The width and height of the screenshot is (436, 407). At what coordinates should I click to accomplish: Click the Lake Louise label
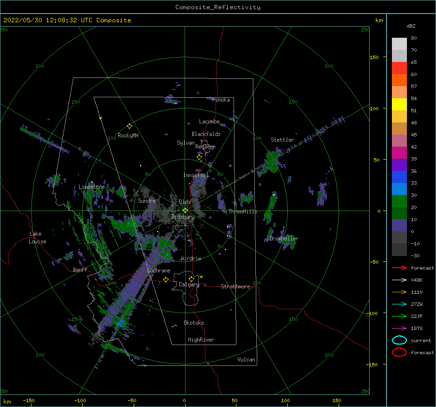(37, 238)
